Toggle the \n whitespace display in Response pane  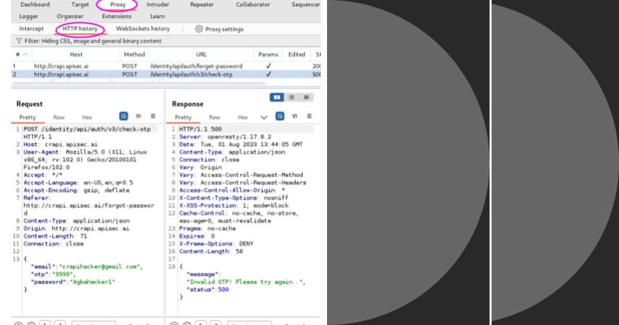point(295,117)
